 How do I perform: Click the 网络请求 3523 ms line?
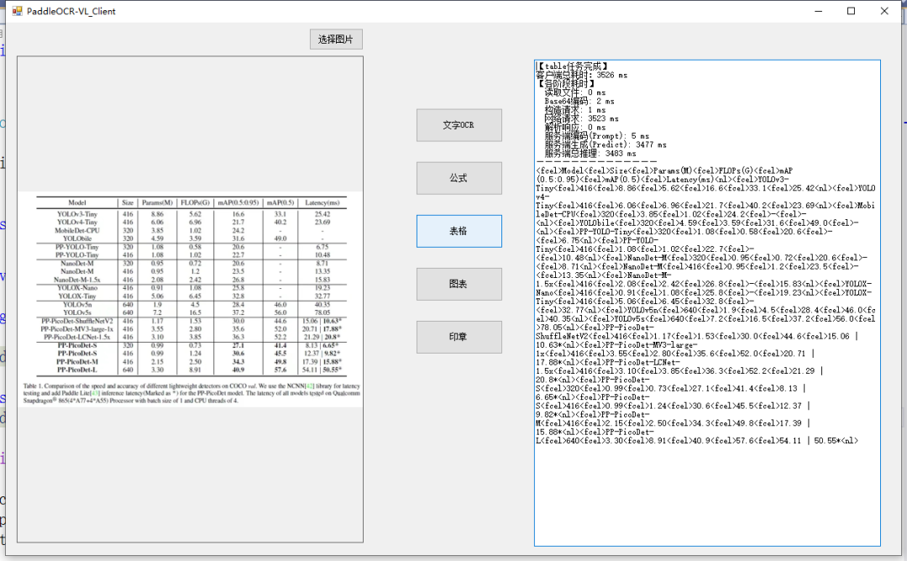tap(581, 118)
